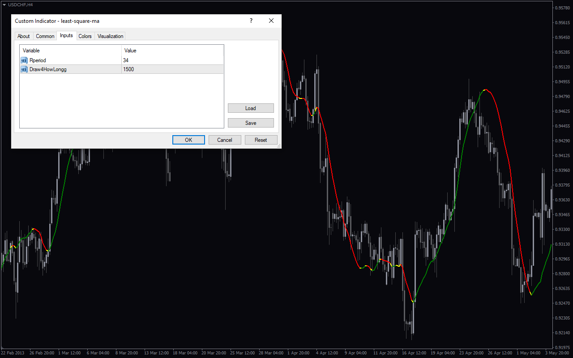Click the Custom Indicator dialog title

[57, 21]
